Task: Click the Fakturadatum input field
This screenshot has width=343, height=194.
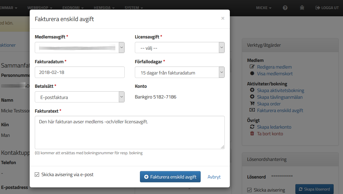Action: coord(80,72)
